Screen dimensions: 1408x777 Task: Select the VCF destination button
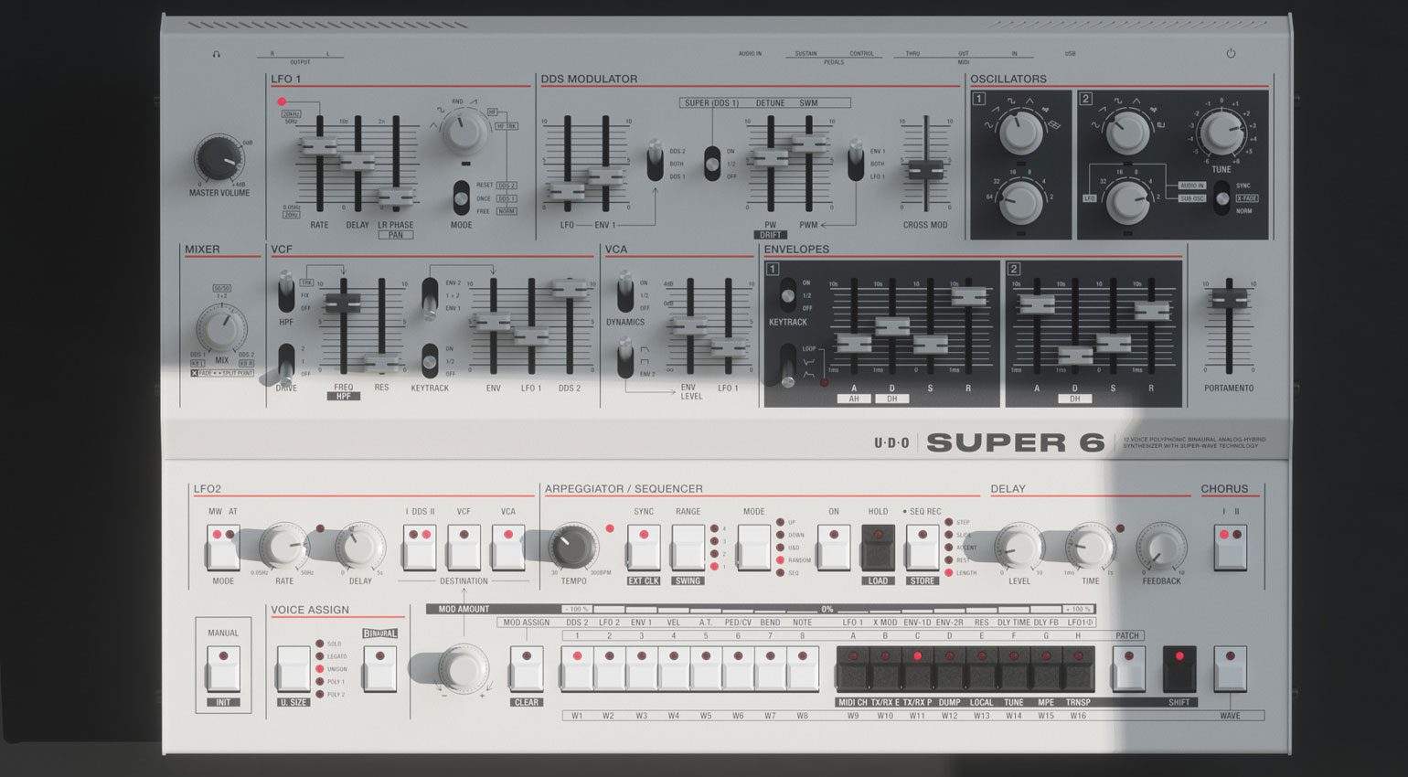click(464, 547)
